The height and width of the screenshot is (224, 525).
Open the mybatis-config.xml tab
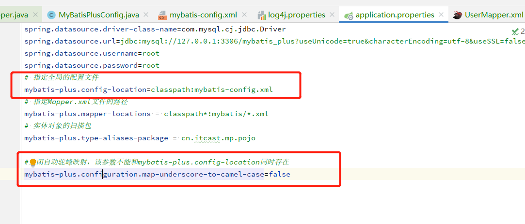(203, 15)
